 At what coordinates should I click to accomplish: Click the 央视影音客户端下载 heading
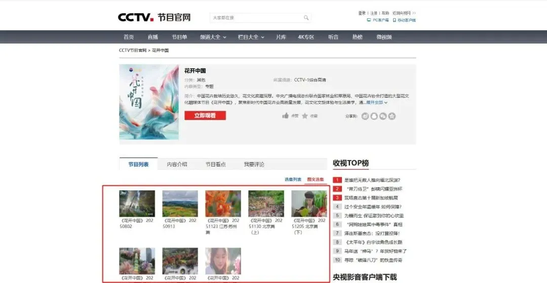pyautogui.click(x=365, y=277)
